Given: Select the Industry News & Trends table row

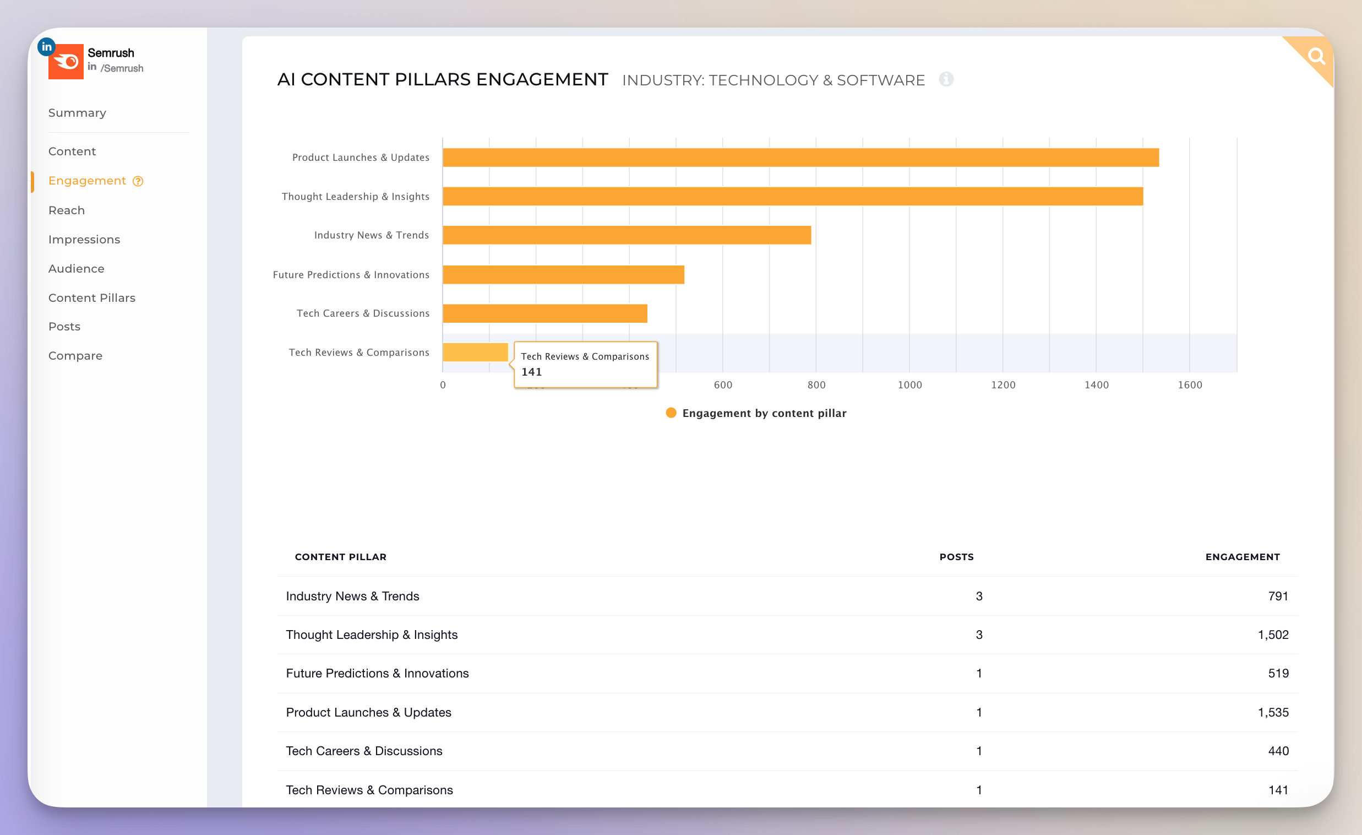Looking at the screenshot, I should pyautogui.click(x=787, y=596).
